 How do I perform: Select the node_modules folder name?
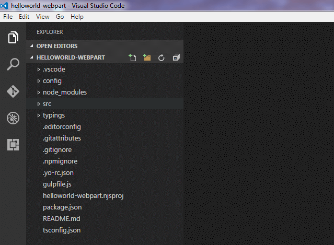65,92
